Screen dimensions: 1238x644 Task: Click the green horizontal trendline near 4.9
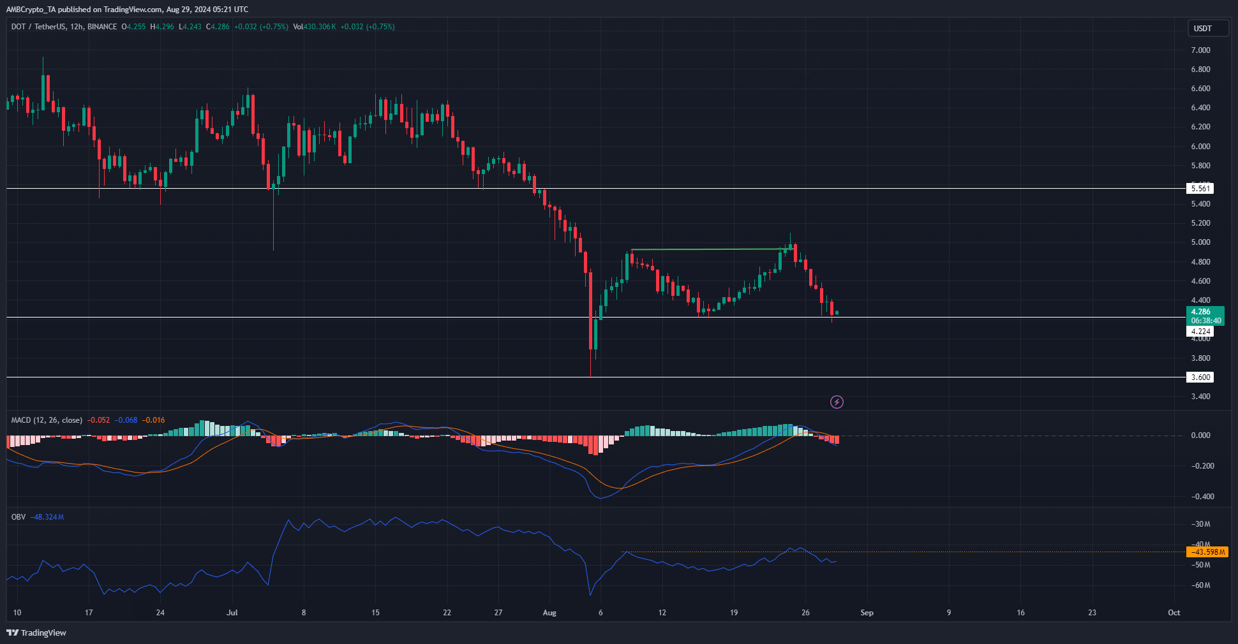[712, 249]
